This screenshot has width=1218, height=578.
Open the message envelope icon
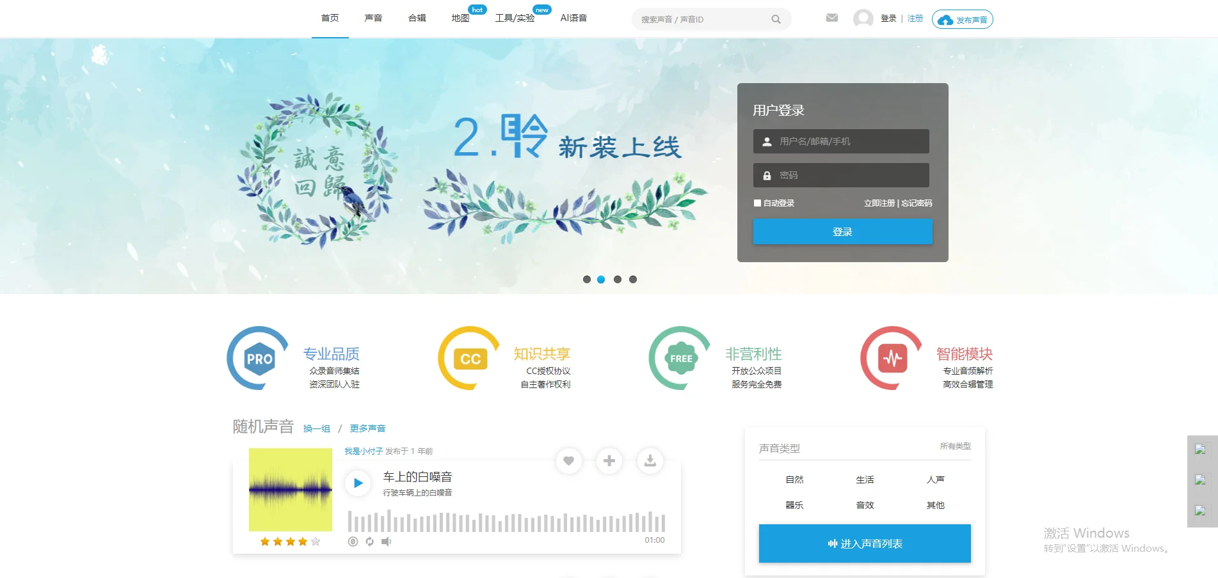(831, 17)
